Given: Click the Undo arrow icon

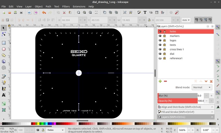Looking at the screenshot, I should 44,13.
